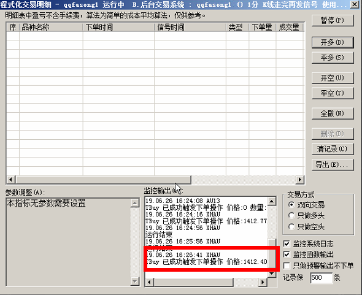Viewport: 362px width, 295px height.
Task: Click the log line '19.06.26 16:25:56 XHAU'
Action: [183, 242]
